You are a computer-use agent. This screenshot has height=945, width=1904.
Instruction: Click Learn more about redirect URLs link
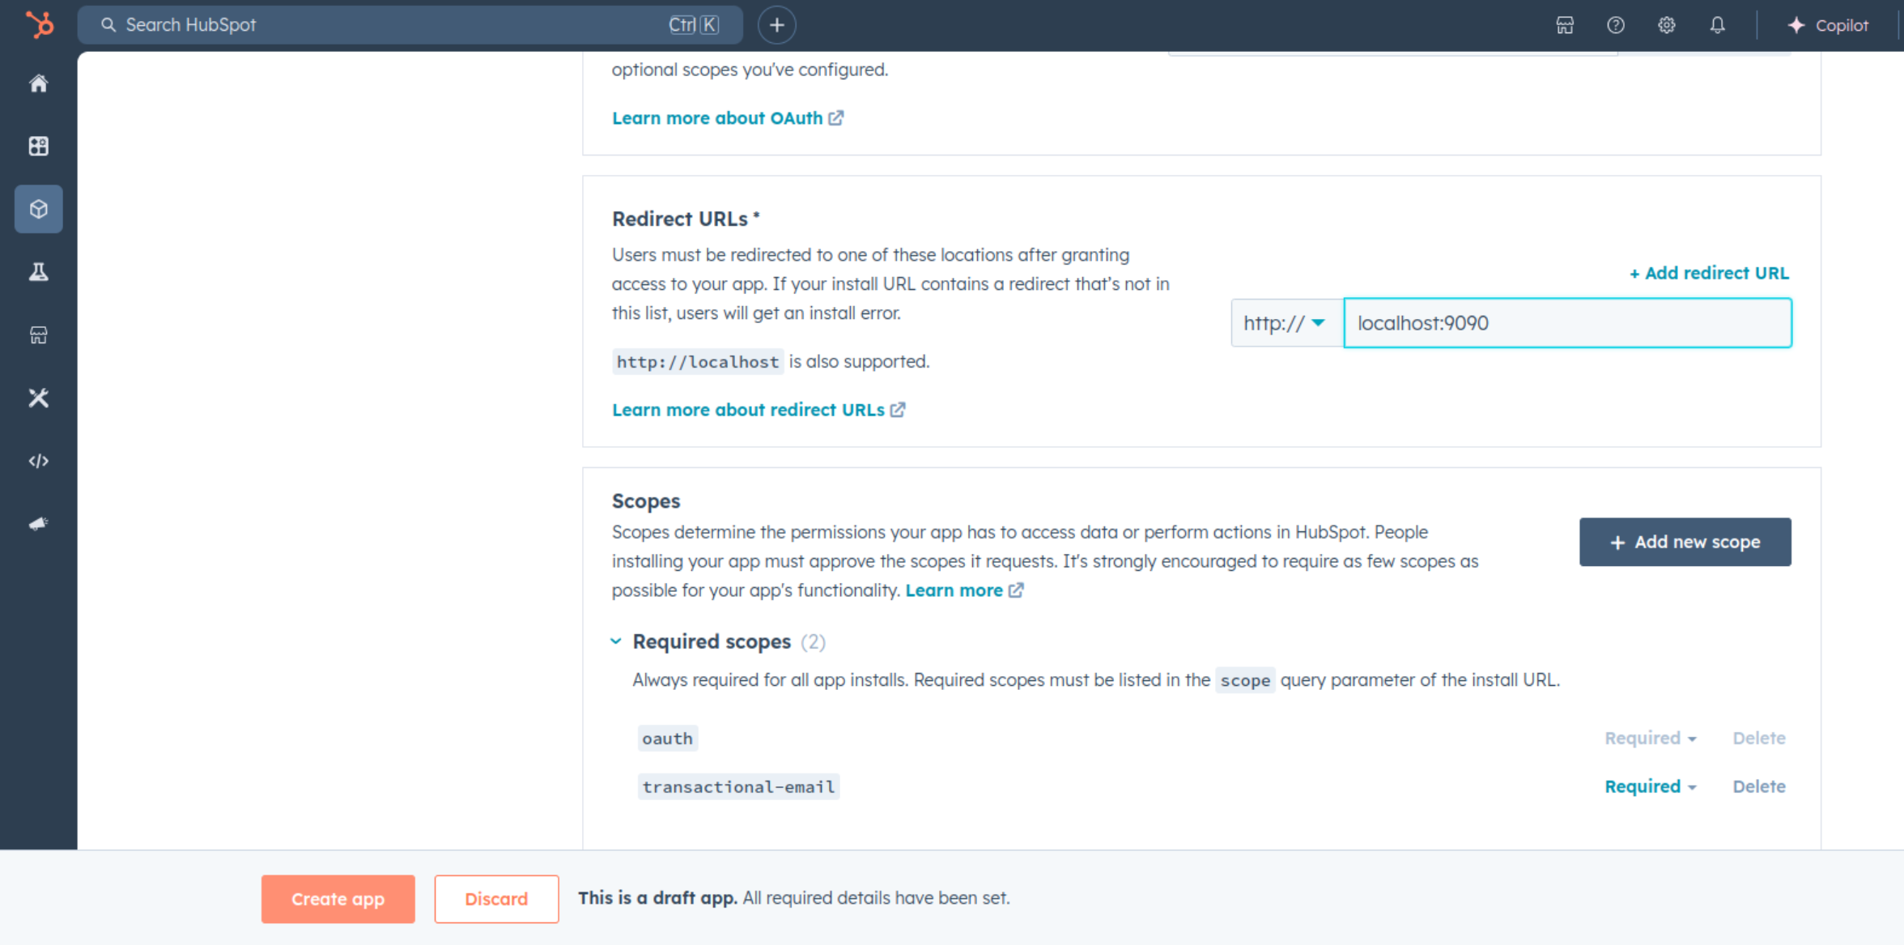(x=759, y=410)
